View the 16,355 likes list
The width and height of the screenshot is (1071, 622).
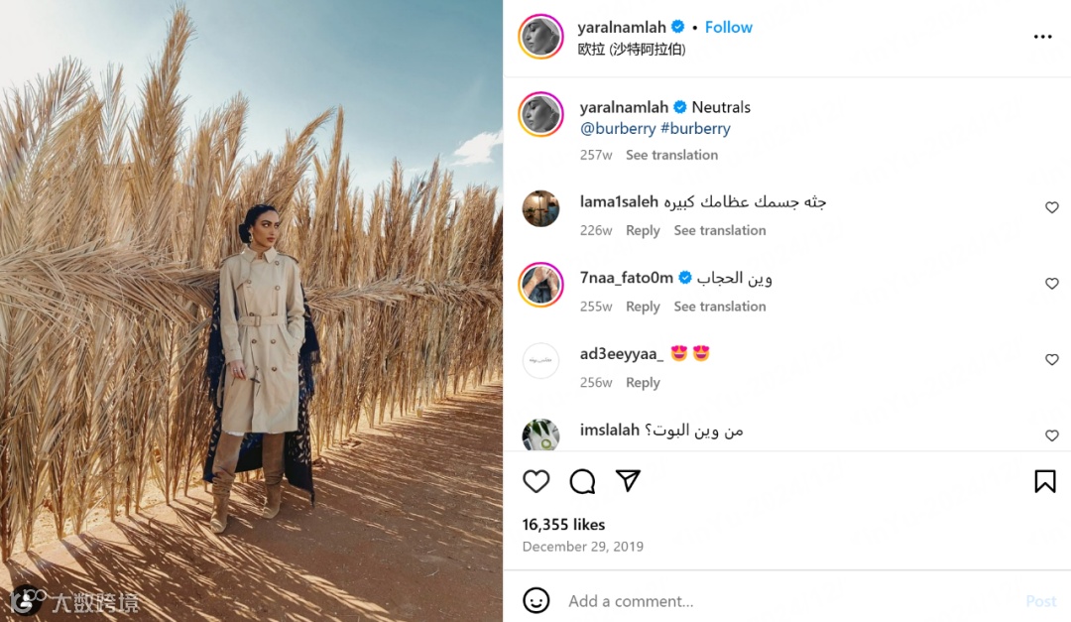point(563,524)
